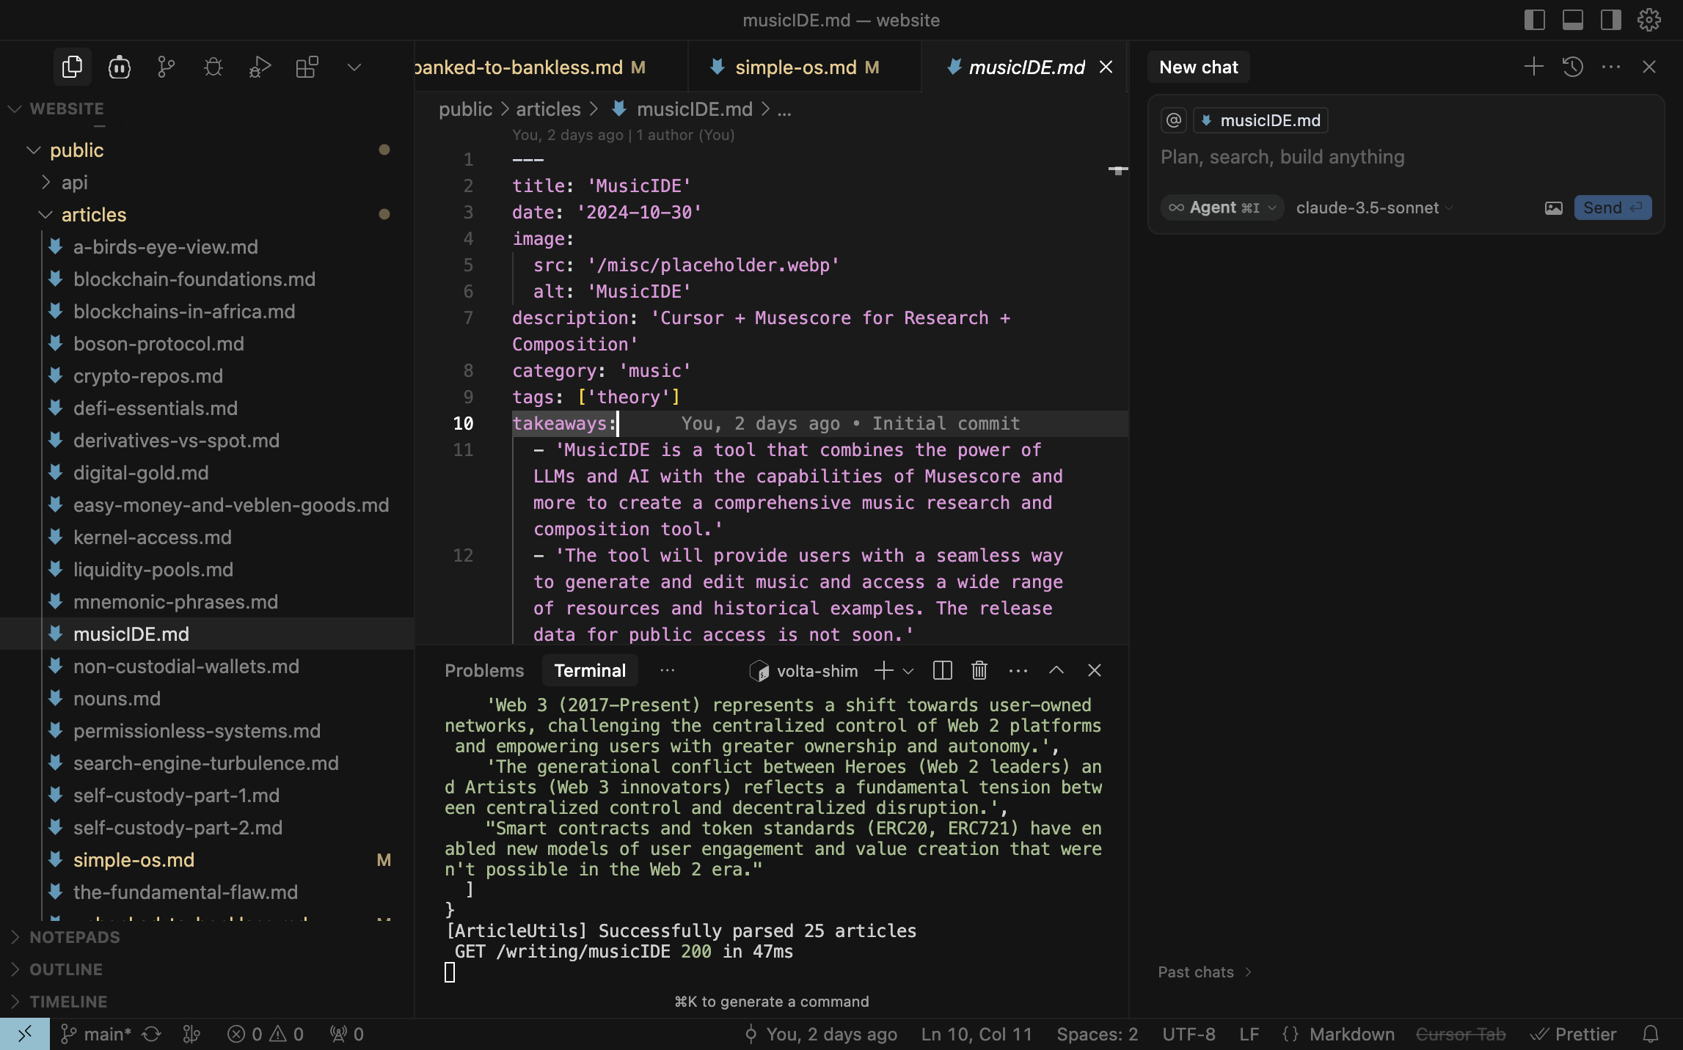This screenshot has height=1050, width=1683.
Task: Open settings gear in title bar
Action: [x=1649, y=20]
